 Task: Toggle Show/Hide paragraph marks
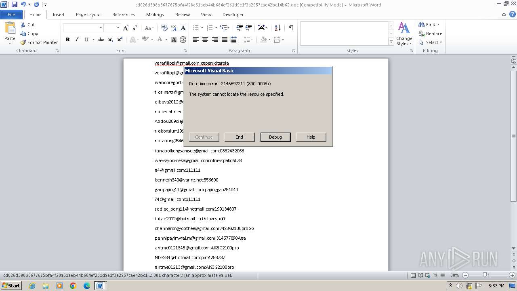291,28
